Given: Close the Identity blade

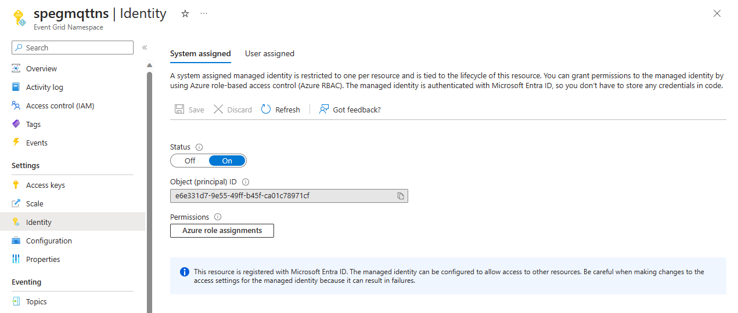Looking at the screenshot, I should [x=717, y=13].
